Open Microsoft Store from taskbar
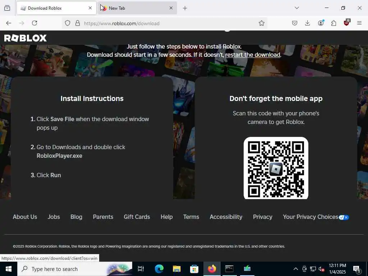Viewport: 368px width, 276px height. (194, 269)
